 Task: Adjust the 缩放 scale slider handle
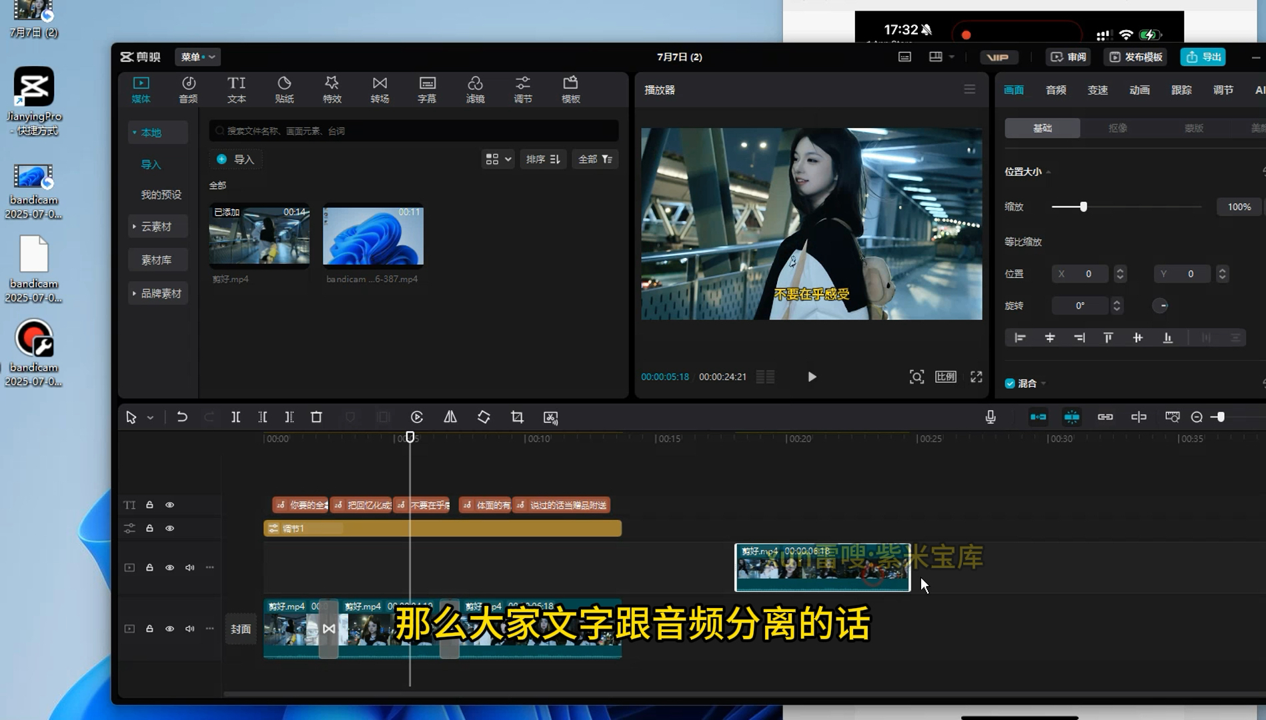pos(1083,207)
